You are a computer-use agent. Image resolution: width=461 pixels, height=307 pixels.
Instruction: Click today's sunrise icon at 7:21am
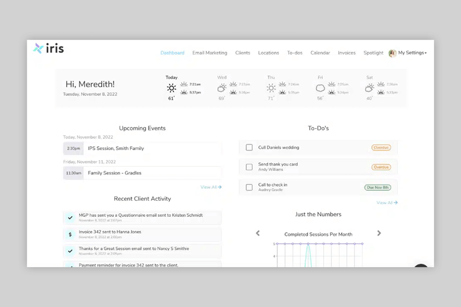pyautogui.click(x=184, y=84)
